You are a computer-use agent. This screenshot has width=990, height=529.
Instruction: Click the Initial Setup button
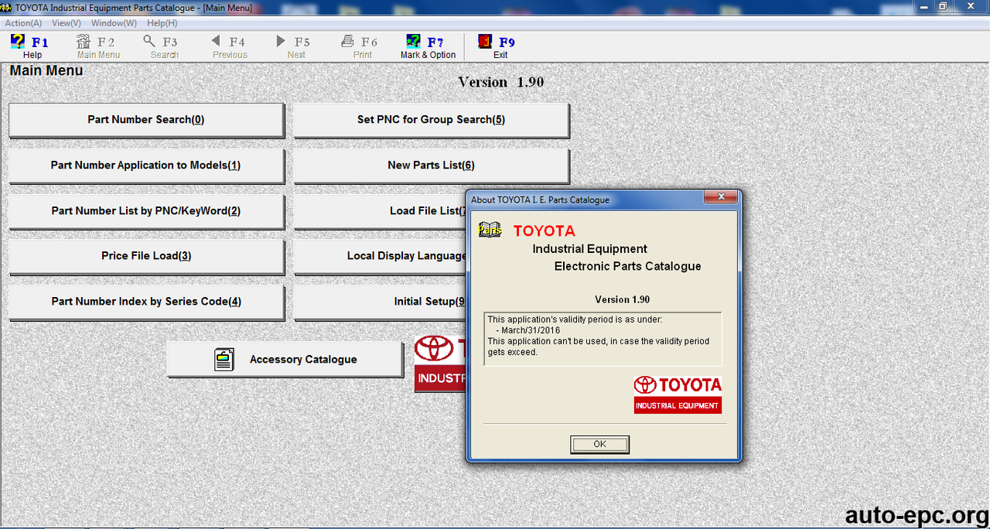click(380, 302)
